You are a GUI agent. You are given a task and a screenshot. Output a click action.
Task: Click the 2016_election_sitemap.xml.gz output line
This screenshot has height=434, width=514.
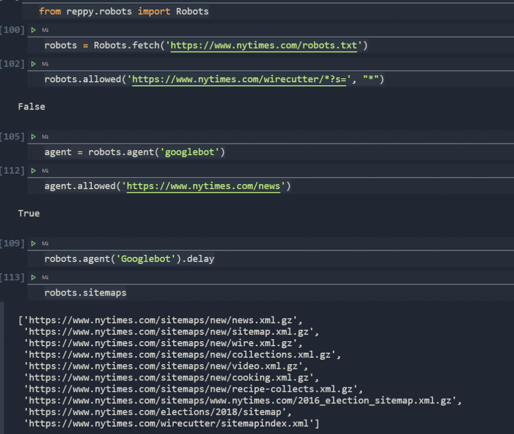(x=243, y=400)
